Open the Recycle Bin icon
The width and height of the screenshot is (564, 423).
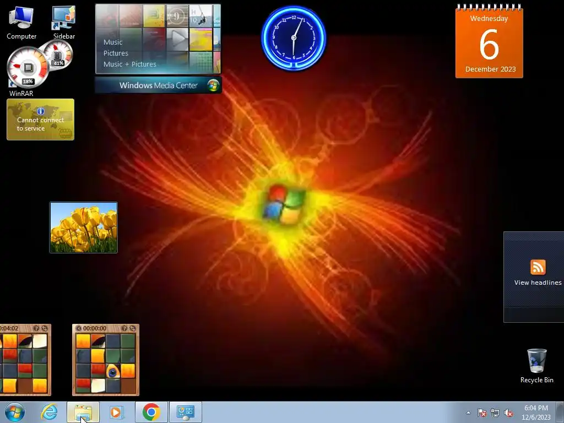[536, 366]
